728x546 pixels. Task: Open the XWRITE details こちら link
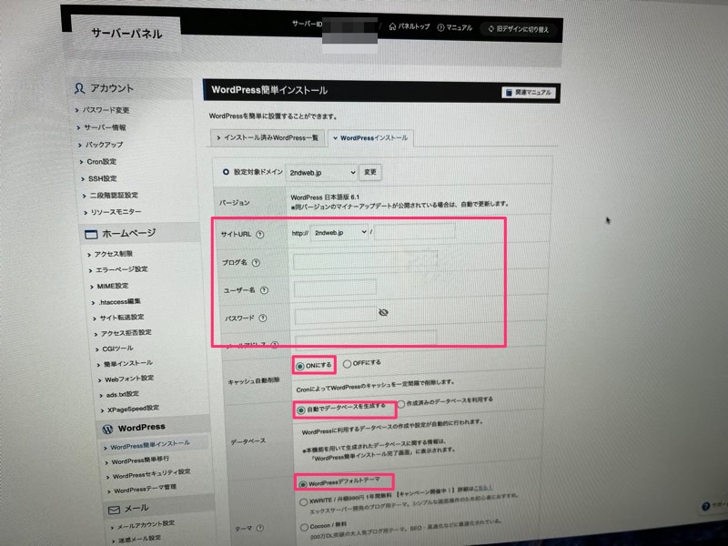[x=482, y=489]
